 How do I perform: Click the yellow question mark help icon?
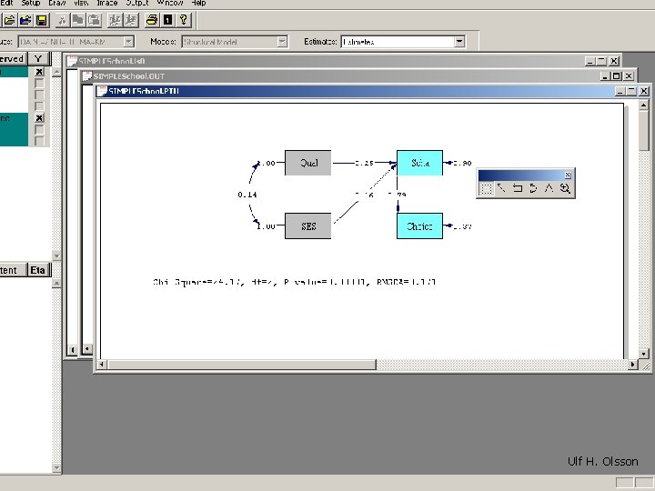point(184,20)
